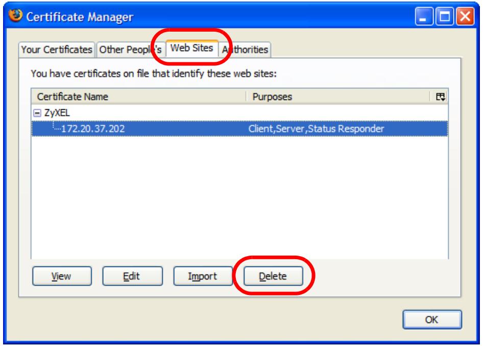Click the View button

[62, 276]
